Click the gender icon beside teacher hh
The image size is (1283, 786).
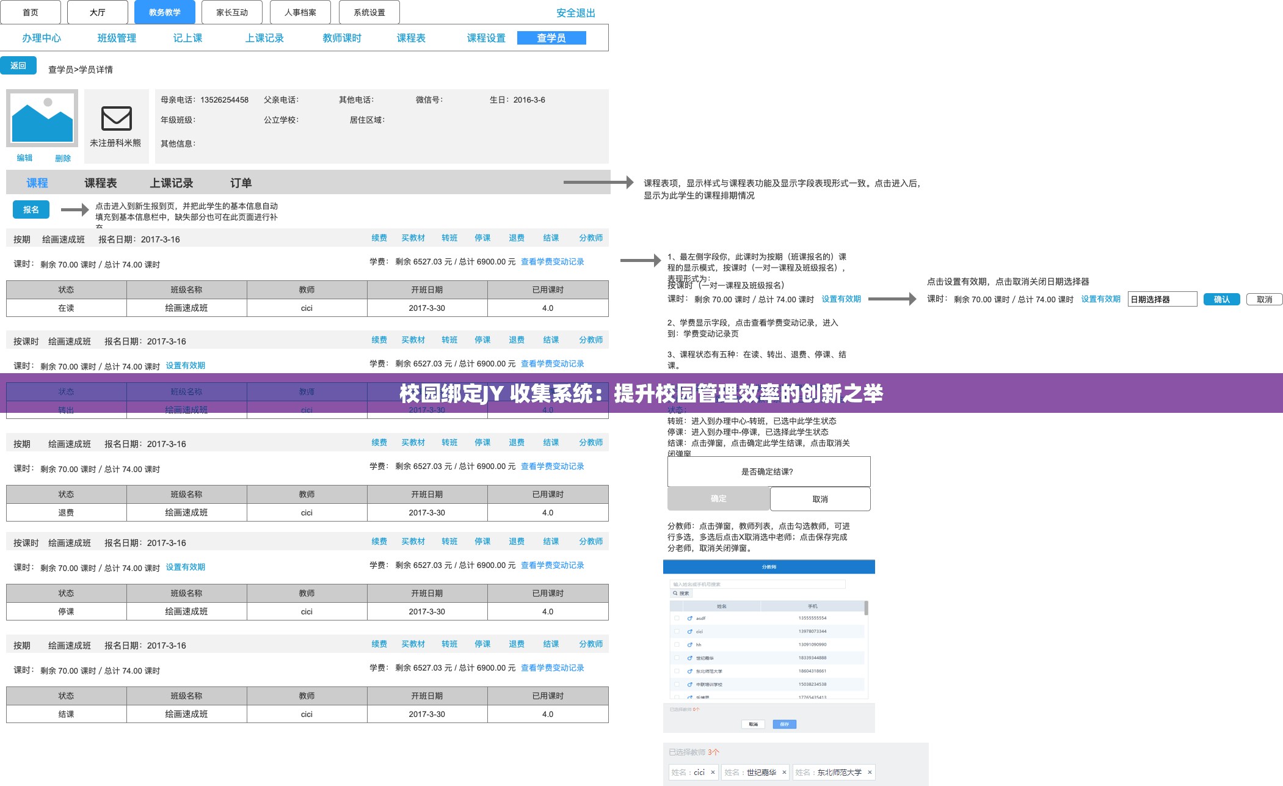pyautogui.click(x=689, y=644)
